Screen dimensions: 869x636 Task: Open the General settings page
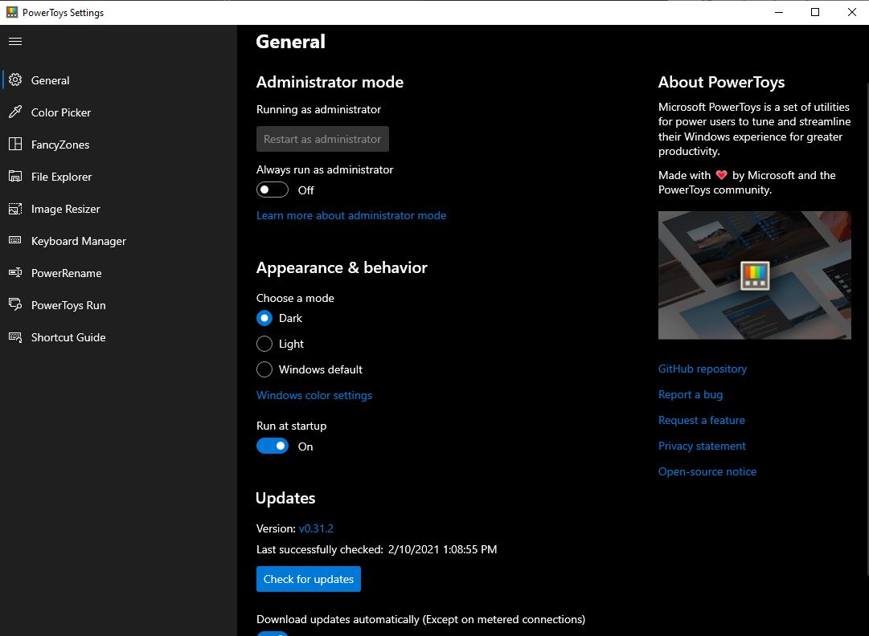pyautogui.click(x=119, y=80)
